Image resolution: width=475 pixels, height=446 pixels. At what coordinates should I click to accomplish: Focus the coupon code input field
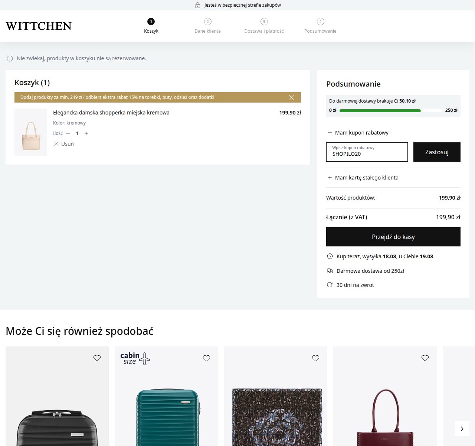click(x=367, y=152)
